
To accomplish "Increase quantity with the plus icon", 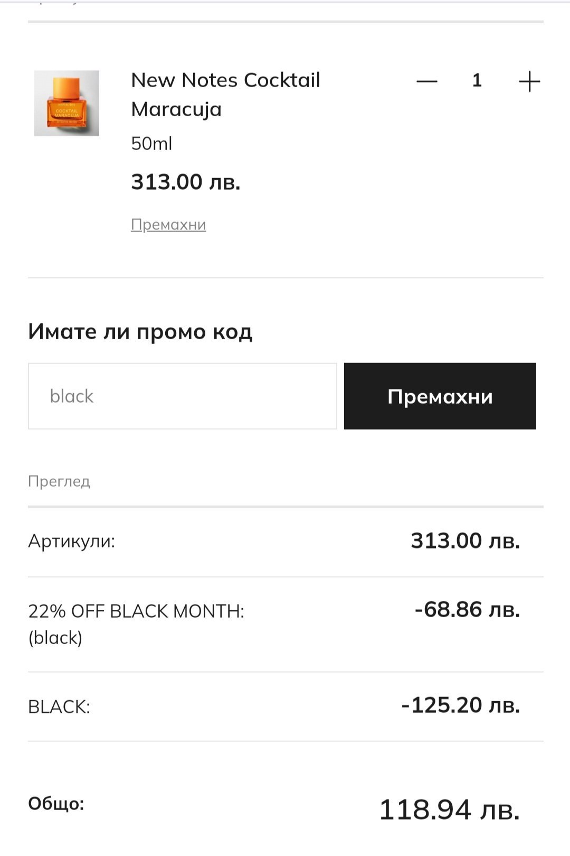I will pos(529,81).
